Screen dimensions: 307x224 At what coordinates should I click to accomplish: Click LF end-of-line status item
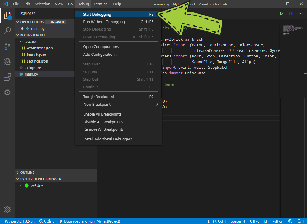[266, 221]
